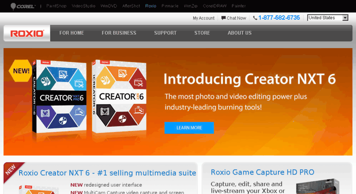Click the Creator NXT 6 box image
Viewport: 356px width, 194px height.
click(x=119, y=96)
